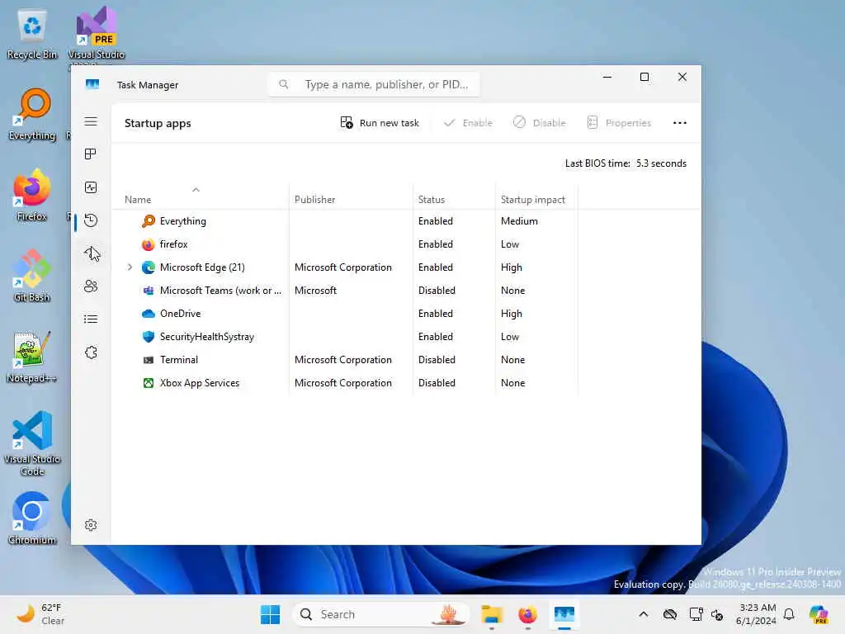Click Disabled status of Xbox App Services
The width and height of the screenshot is (845, 634).
coord(437,383)
